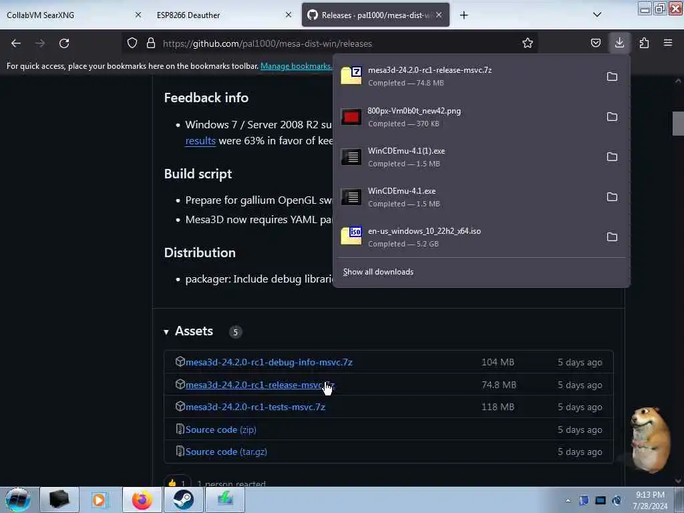Open the green pencil taskbar application

point(224,500)
